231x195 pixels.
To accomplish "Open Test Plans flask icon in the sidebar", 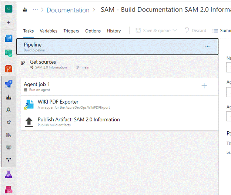I will click(x=9, y=174).
